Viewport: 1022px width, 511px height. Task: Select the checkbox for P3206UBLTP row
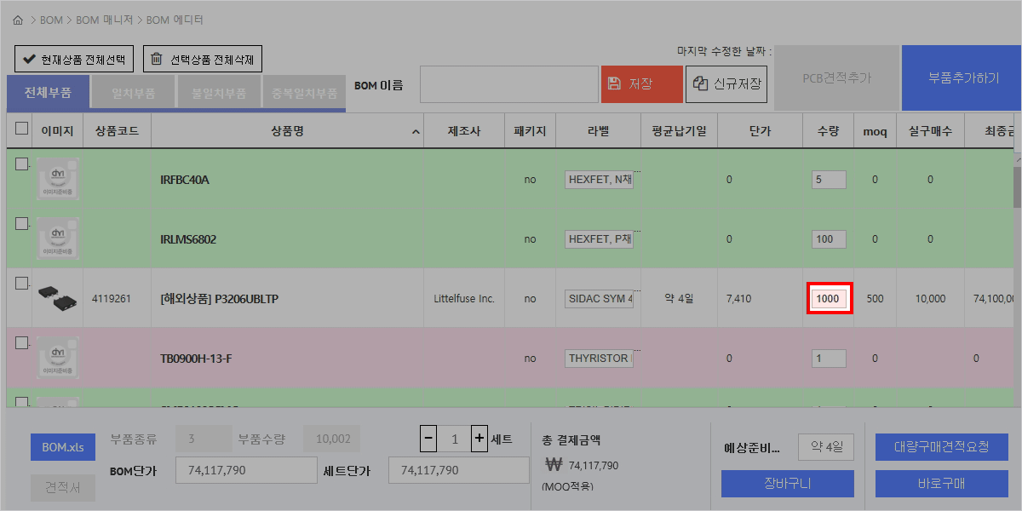[22, 284]
